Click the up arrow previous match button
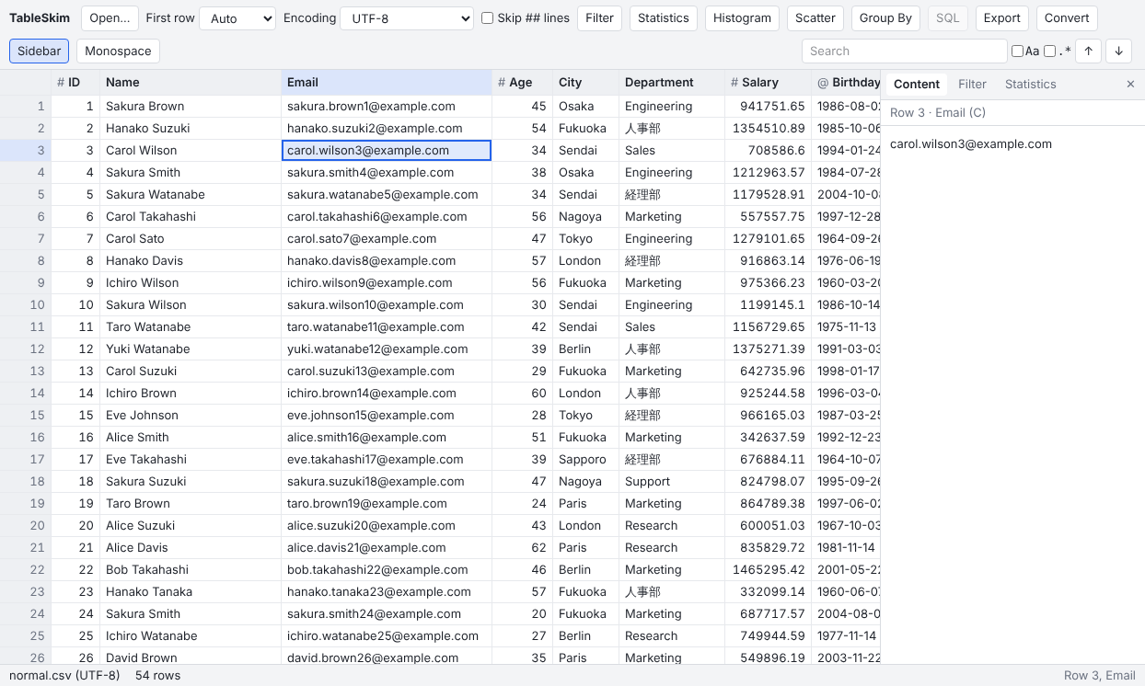 (1089, 51)
